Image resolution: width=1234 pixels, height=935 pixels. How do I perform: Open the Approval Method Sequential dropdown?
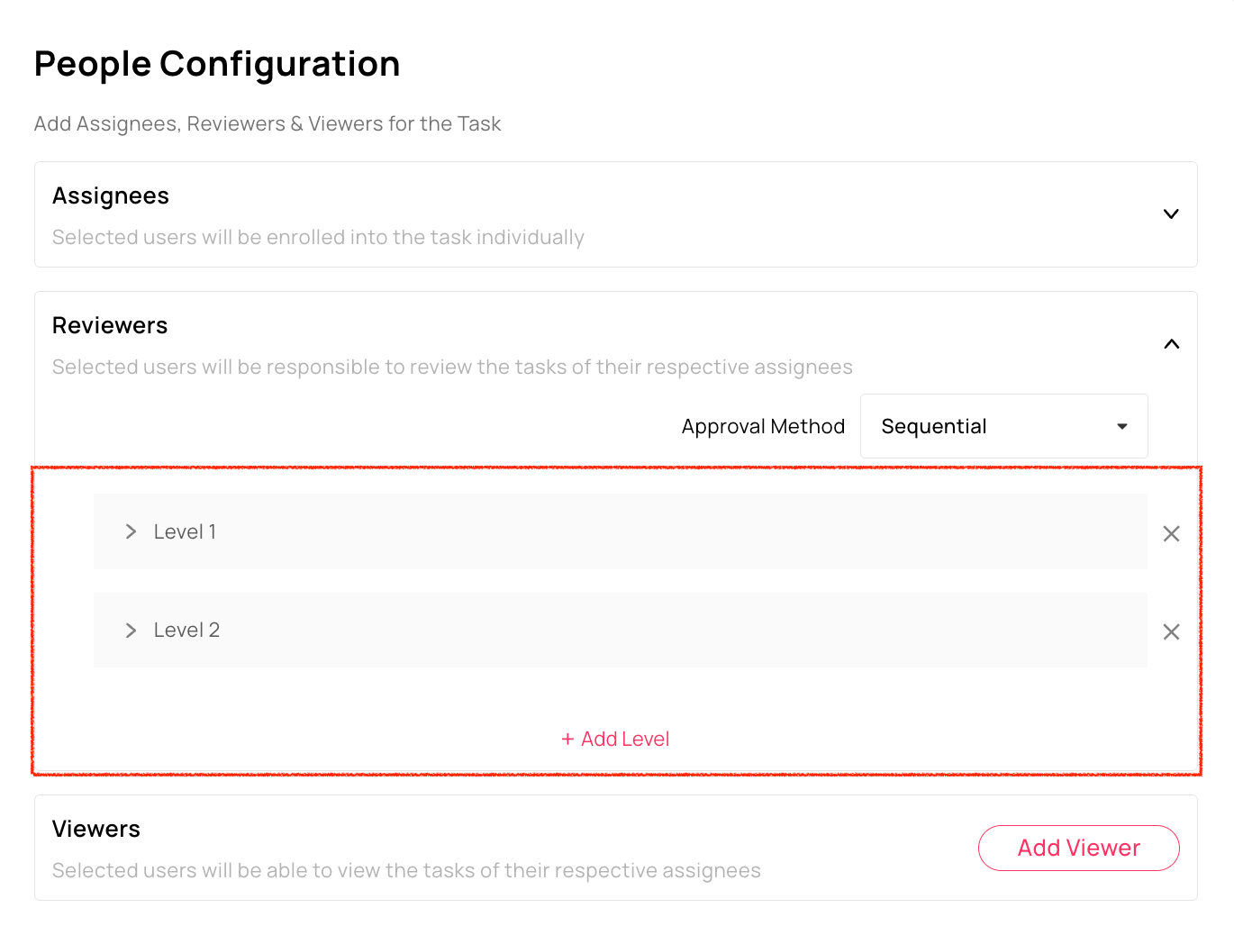click(x=1003, y=426)
